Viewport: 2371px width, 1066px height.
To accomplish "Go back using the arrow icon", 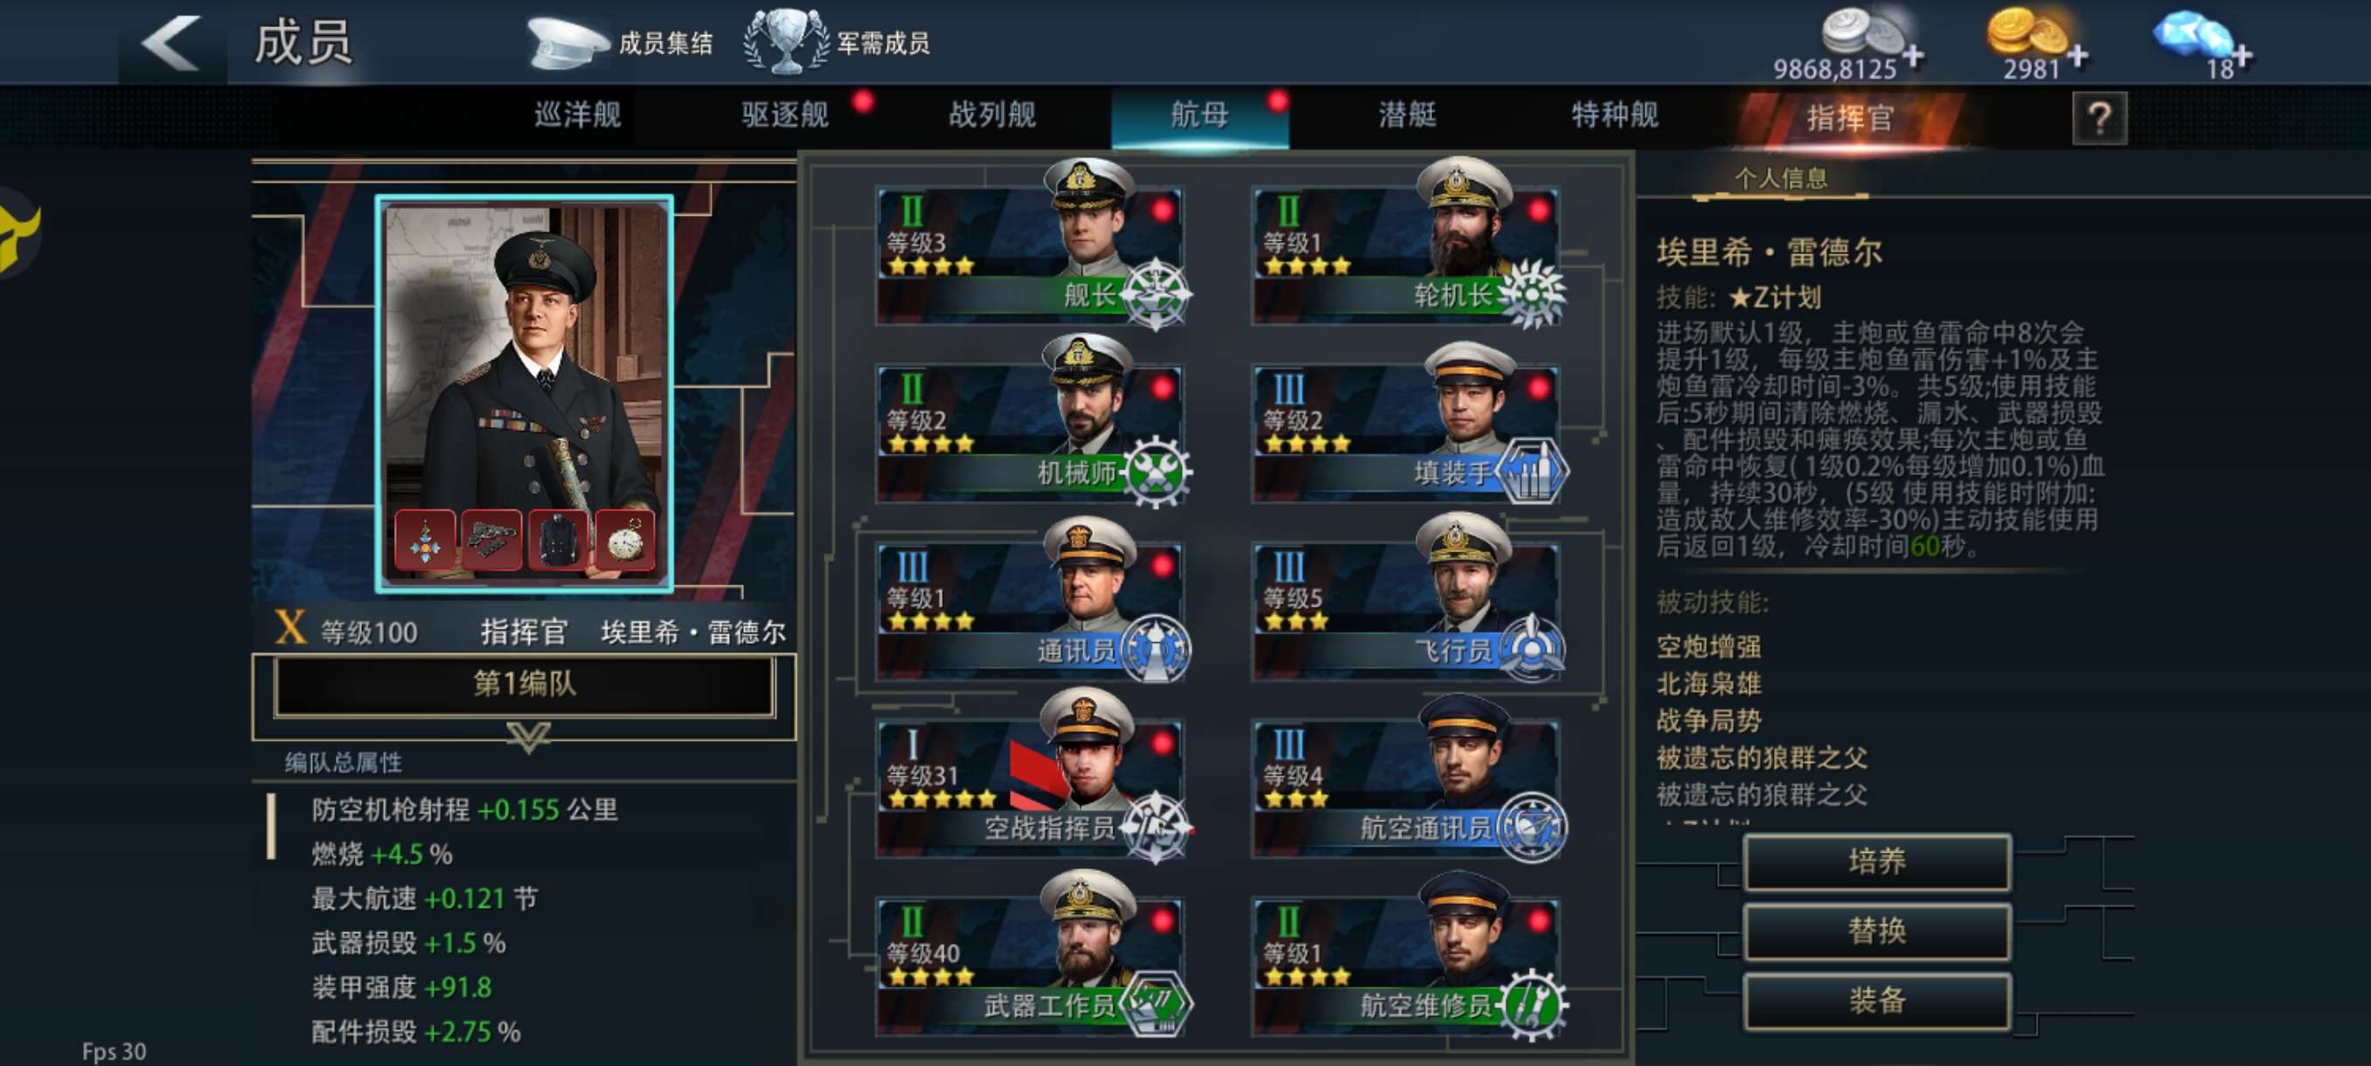I will pos(172,42).
